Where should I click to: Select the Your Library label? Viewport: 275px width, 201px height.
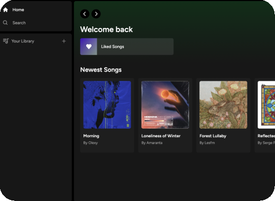click(x=23, y=41)
